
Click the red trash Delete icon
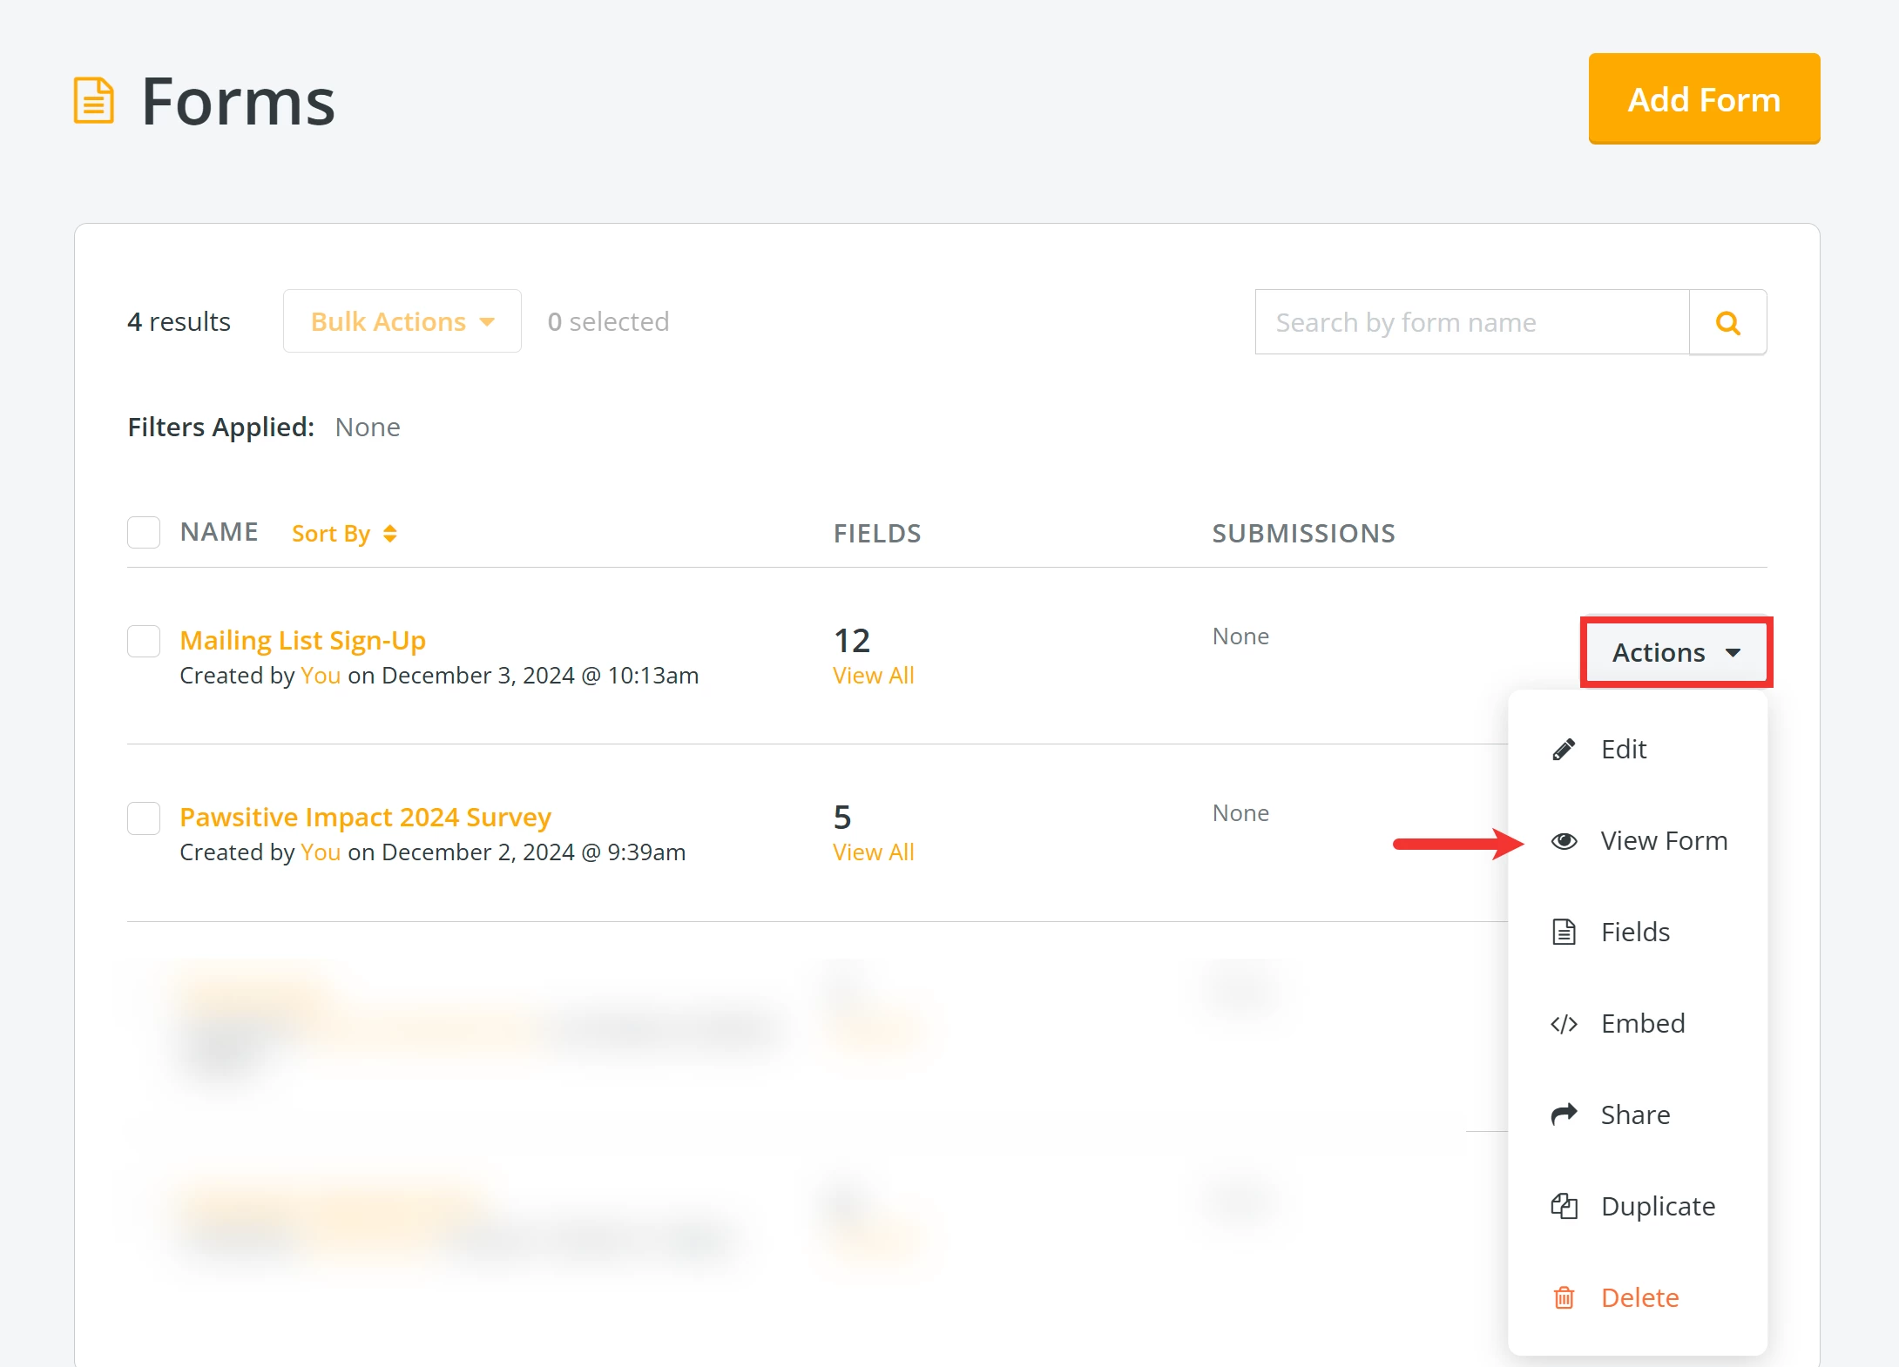click(x=1564, y=1298)
